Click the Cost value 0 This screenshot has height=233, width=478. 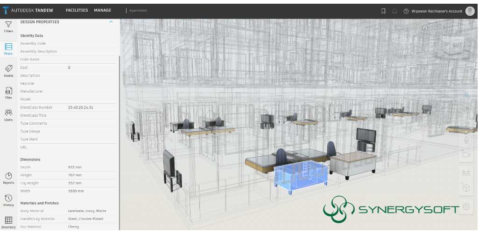pos(69,67)
